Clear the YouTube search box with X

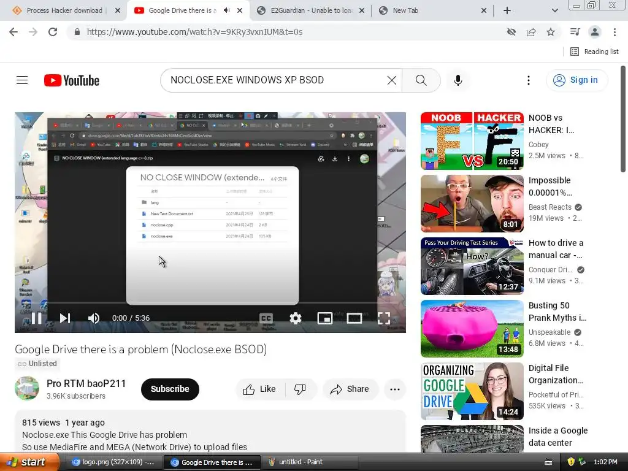pyautogui.click(x=392, y=80)
